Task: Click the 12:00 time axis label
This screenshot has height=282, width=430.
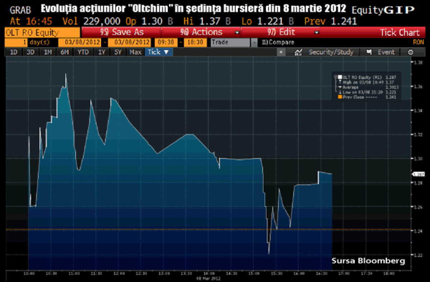Action: (x=119, y=274)
